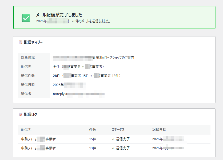
Task: Click 申請フォーム recipient in 15件 row
Action: pos(38,139)
